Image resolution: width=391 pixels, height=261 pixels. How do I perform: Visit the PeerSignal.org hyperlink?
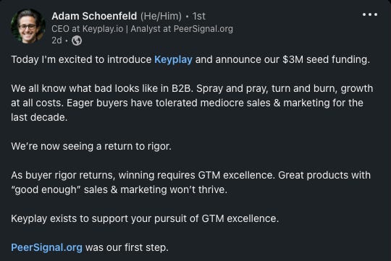click(x=46, y=247)
